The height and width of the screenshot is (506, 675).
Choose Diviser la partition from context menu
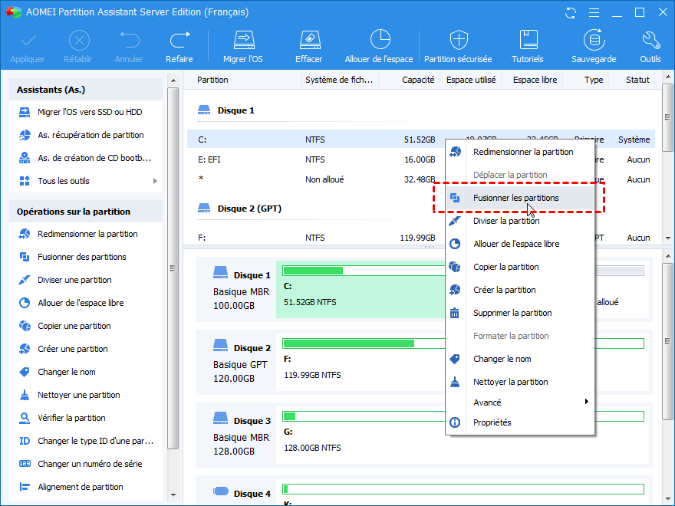tap(506, 221)
